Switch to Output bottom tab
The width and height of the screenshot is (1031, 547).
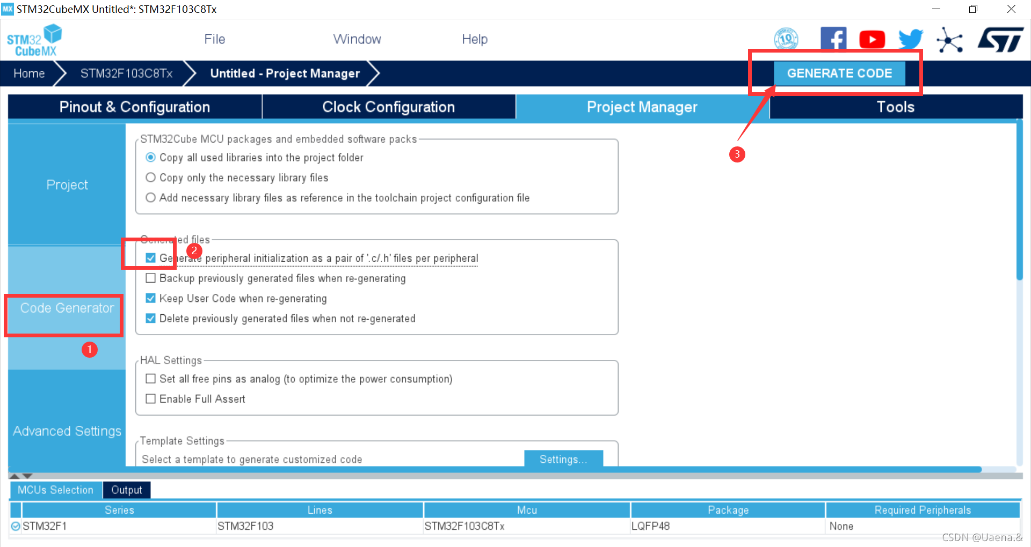[127, 490]
